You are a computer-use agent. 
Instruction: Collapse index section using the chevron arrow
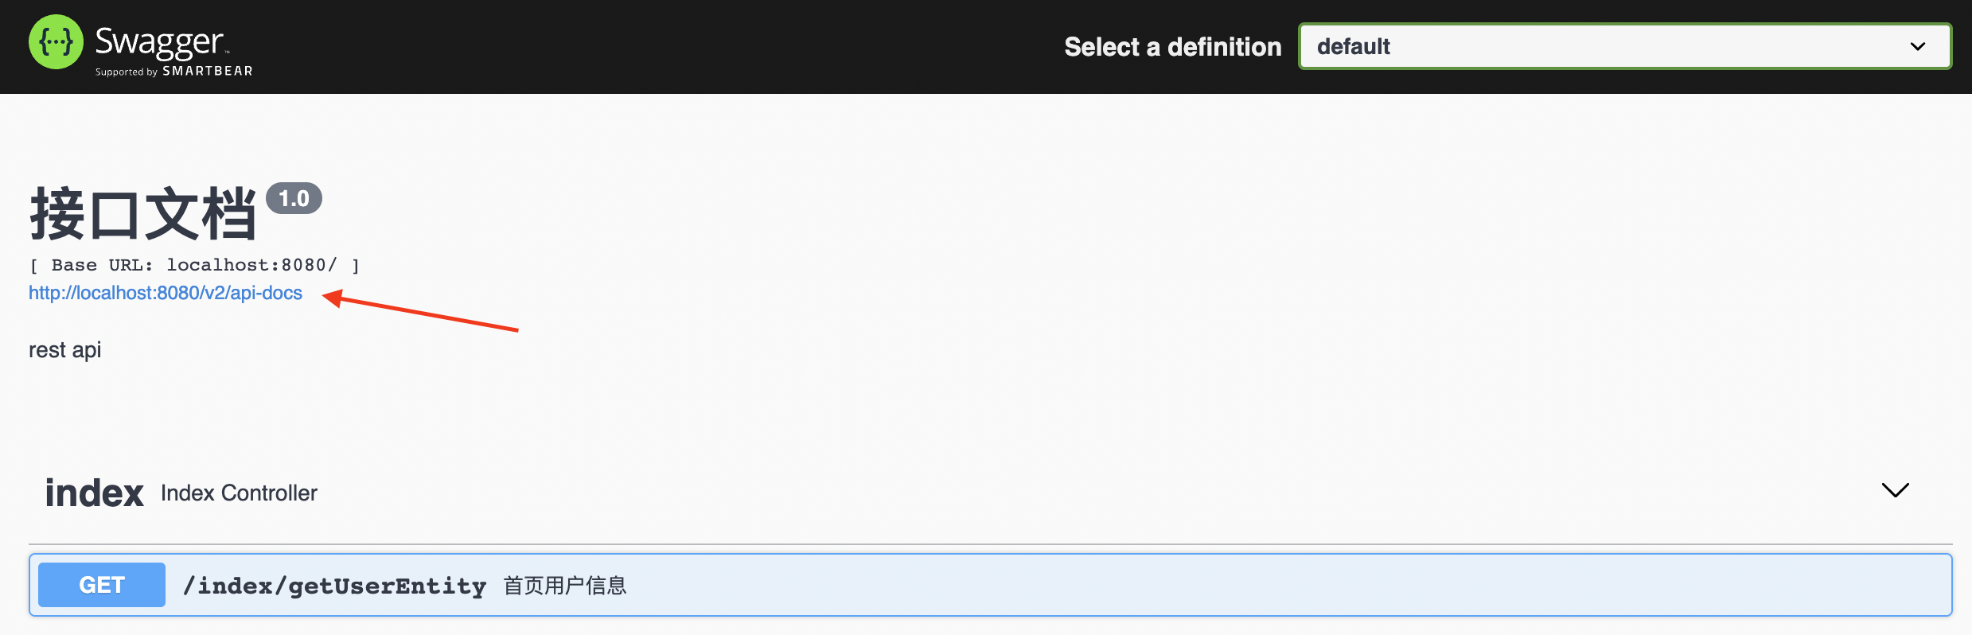click(1895, 490)
